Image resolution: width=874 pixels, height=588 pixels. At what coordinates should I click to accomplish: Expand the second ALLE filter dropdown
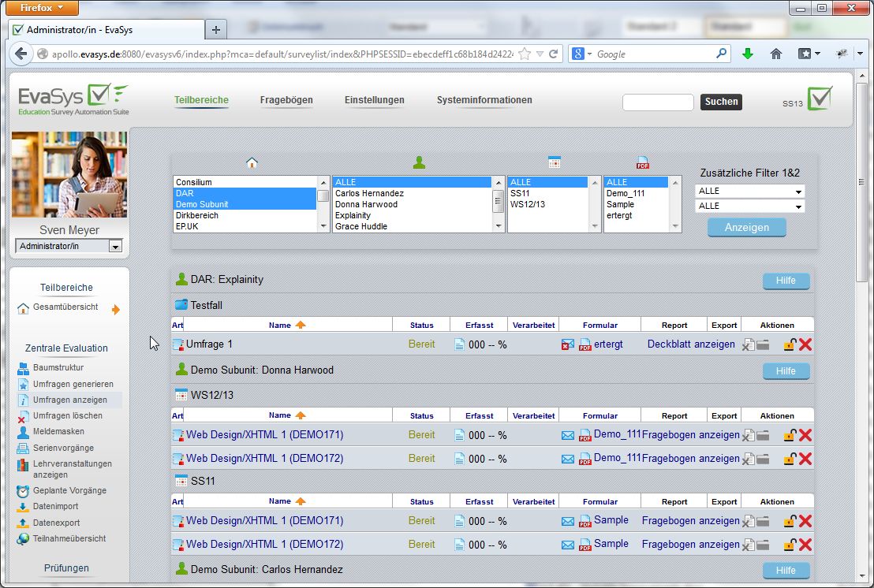click(x=749, y=206)
